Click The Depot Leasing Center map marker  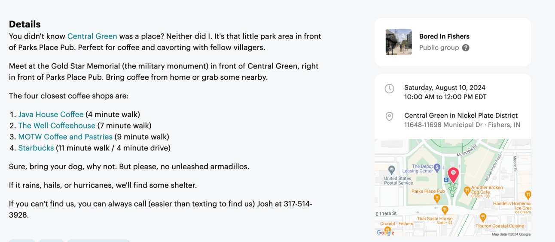click(437, 167)
